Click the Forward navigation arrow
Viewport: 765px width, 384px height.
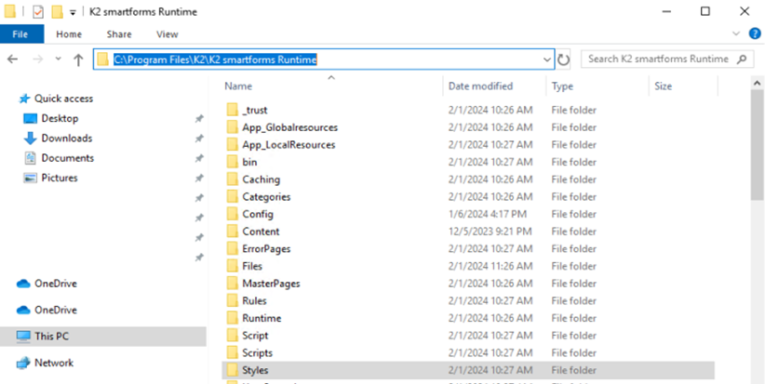pos(38,60)
